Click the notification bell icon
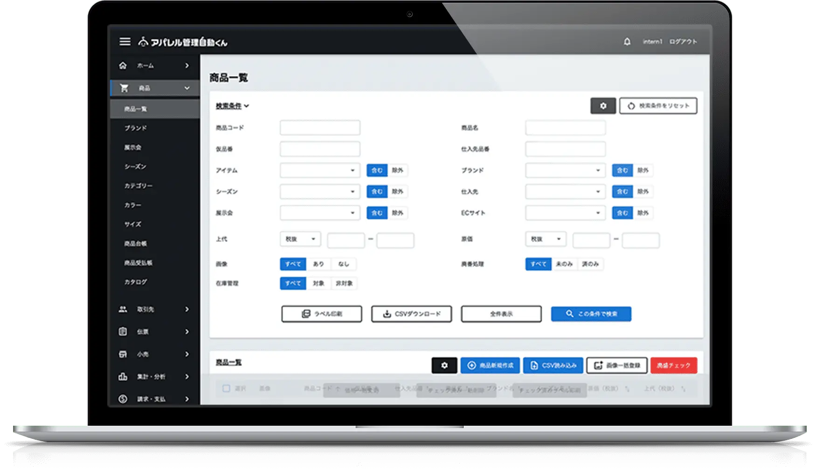Viewport: 816px width, 471px height. click(x=627, y=42)
